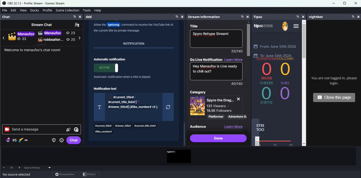Screen dimensions: 361x178
Task: Insert the #current_title# variable chip
Action: (x=103, y=126)
